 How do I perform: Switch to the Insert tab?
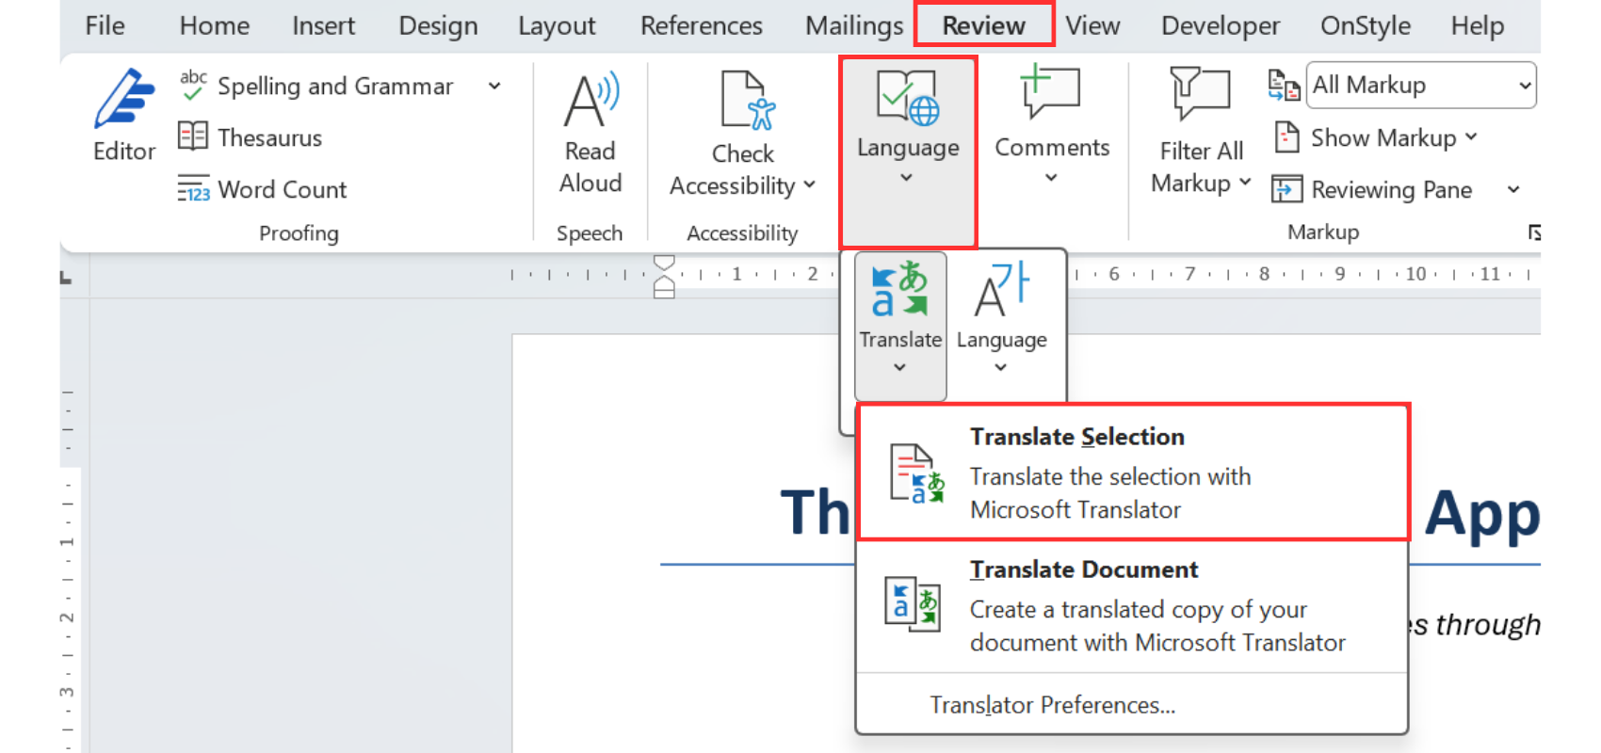coord(323,25)
